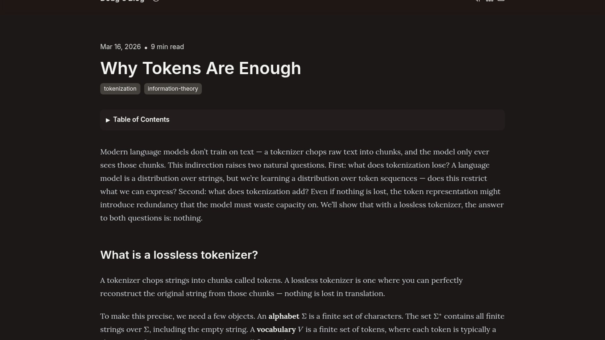
Task: Click the bullet dot between date and read time
Action: pos(146,48)
